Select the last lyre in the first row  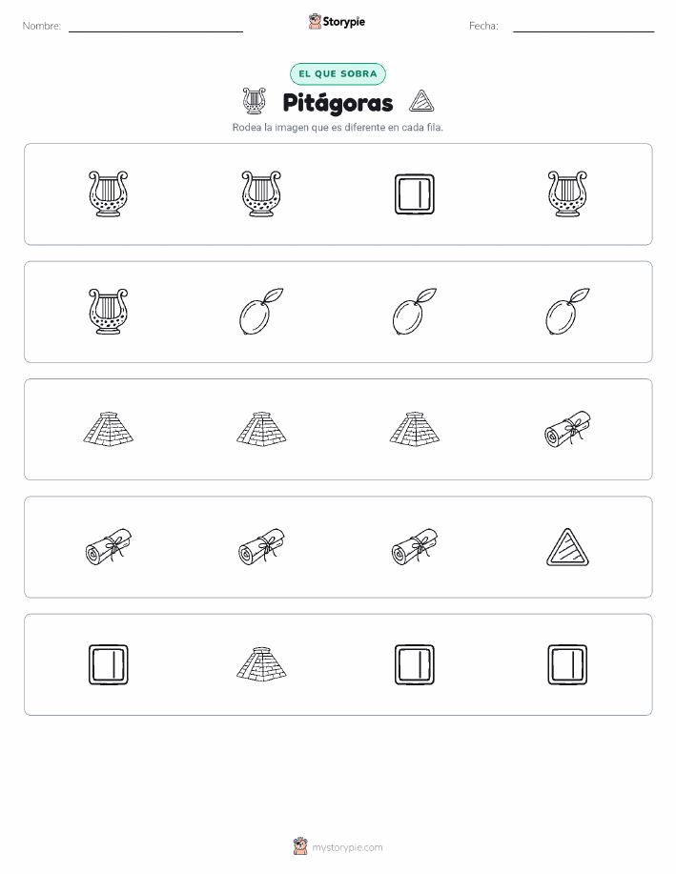pyautogui.click(x=567, y=194)
